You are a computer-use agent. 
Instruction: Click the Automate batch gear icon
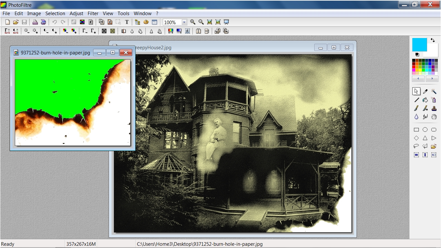coord(146,22)
